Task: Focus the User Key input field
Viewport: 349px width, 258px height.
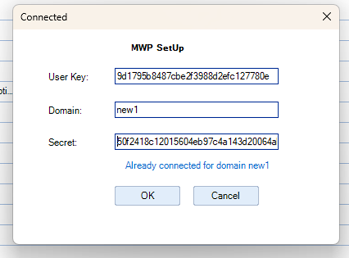Action: (196, 76)
